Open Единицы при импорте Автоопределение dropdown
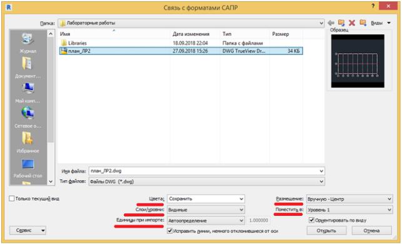The width and height of the screenshot is (402, 244). [x=206, y=221]
